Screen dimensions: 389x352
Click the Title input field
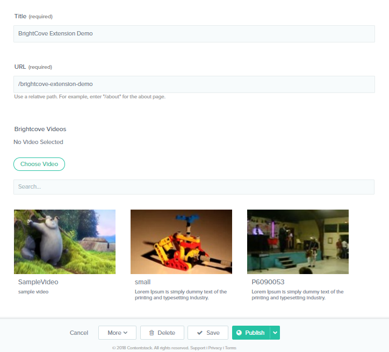point(194,34)
